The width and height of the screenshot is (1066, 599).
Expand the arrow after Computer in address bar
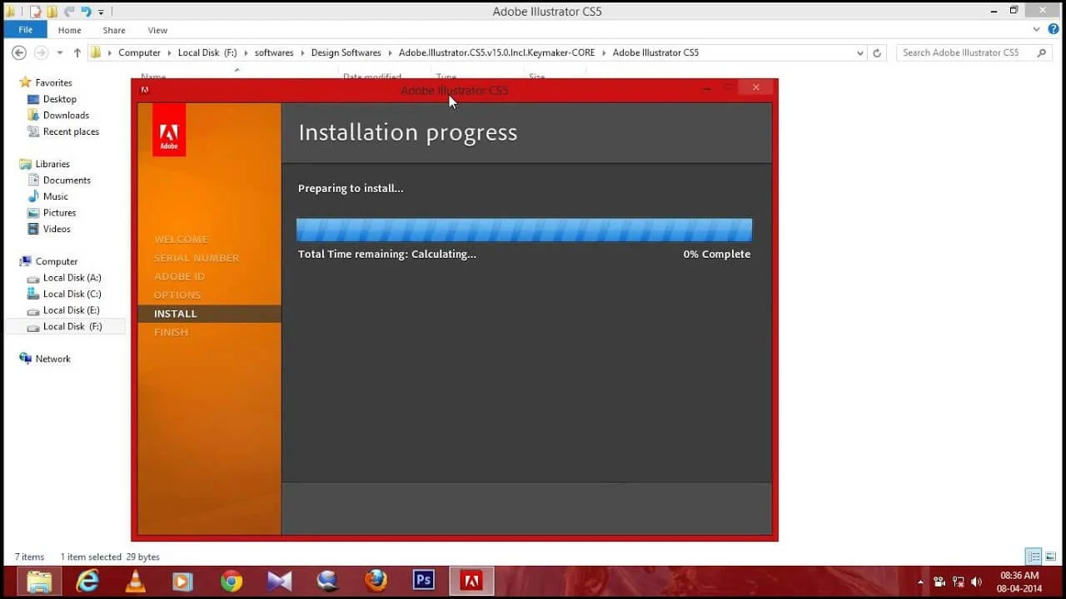169,52
